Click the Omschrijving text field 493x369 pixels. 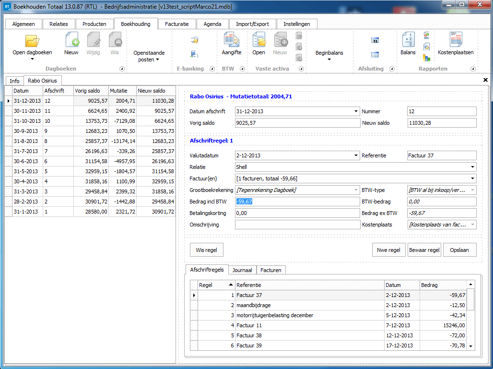coord(297,225)
